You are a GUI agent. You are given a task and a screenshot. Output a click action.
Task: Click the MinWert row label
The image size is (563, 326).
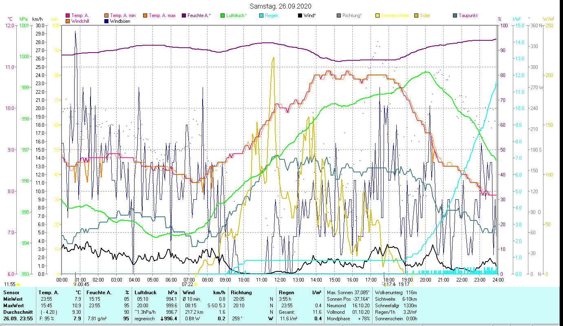[x=13, y=299]
